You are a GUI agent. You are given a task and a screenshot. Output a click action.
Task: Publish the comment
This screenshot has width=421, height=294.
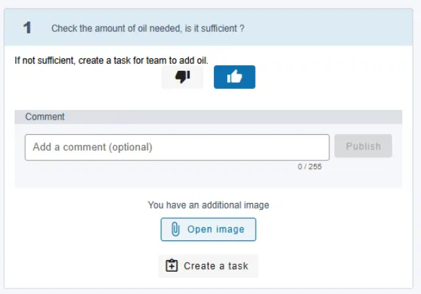click(363, 146)
